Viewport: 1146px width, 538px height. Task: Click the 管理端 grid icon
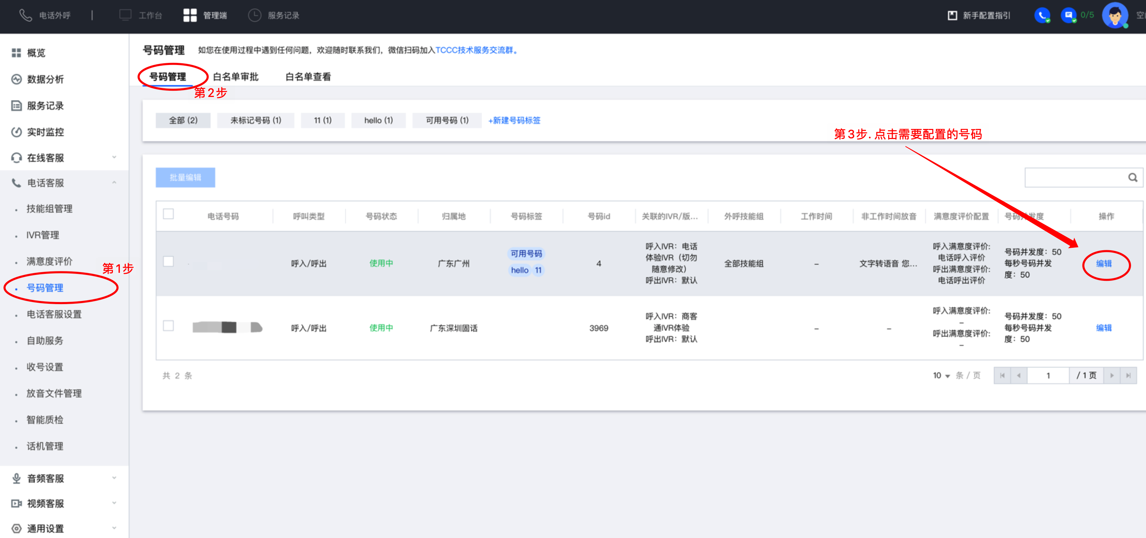point(190,16)
